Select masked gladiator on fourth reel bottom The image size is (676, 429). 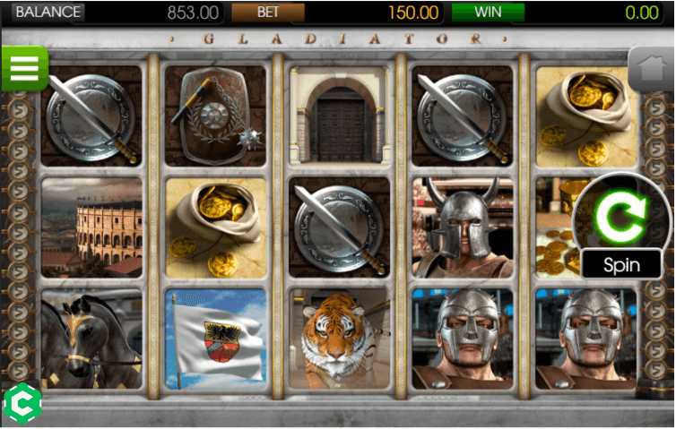(x=463, y=339)
